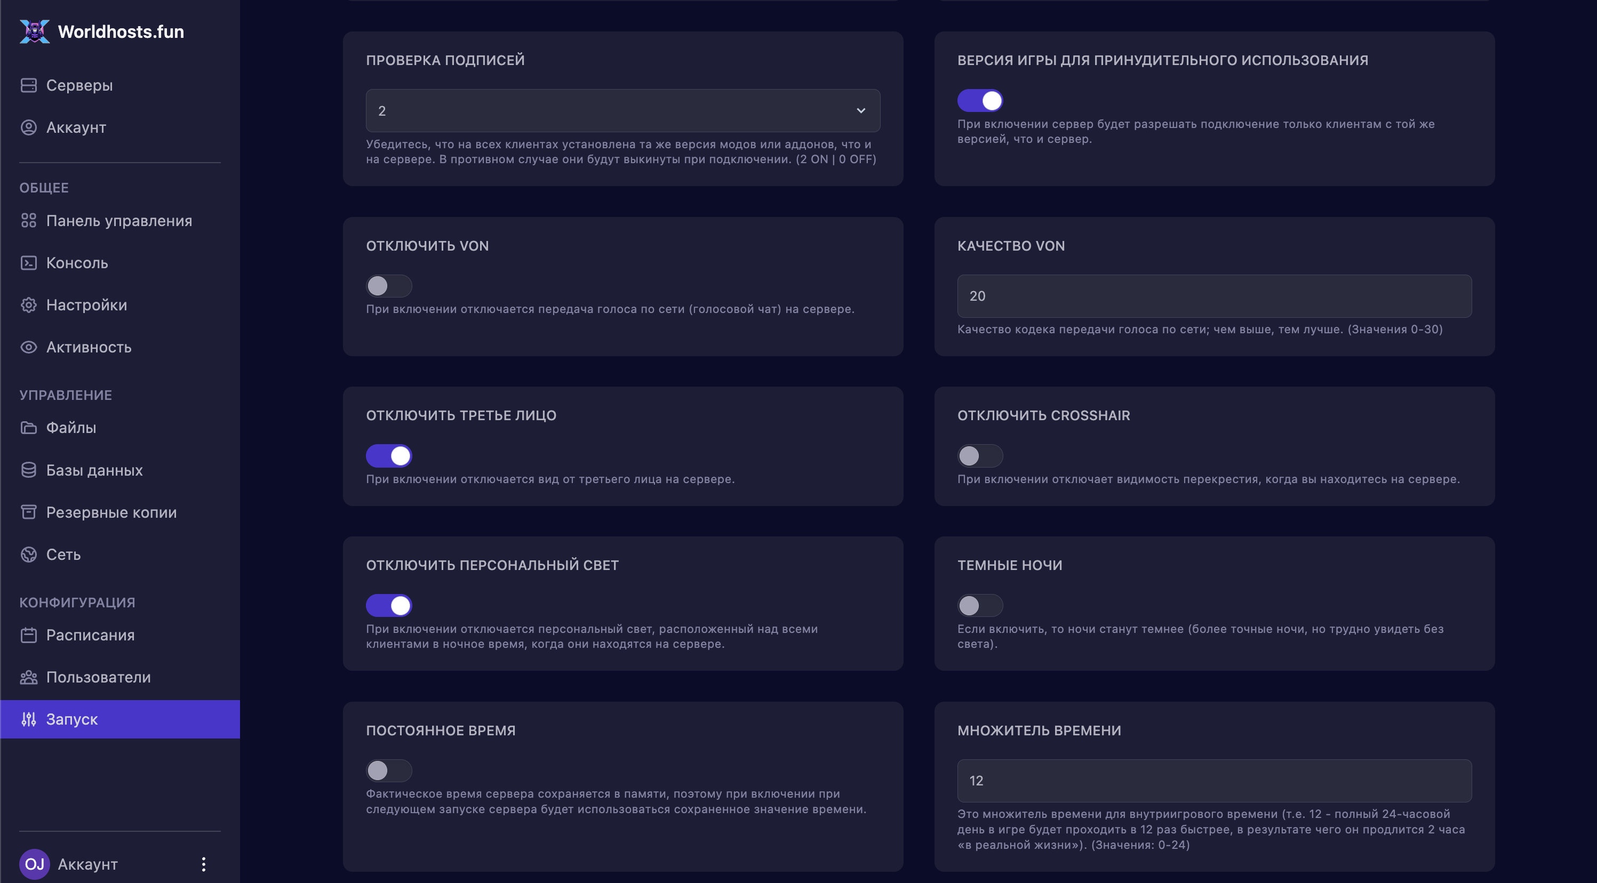This screenshot has width=1597, height=883.
Task: Open the three-dot account options menu
Action: tap(203, 864)
